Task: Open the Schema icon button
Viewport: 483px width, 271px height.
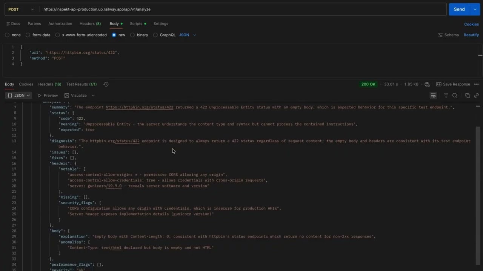Action: [x=448, y=35]
